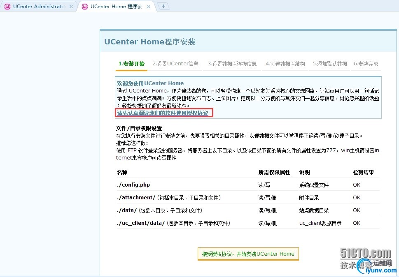Click the 名称 column header
Viewport: 399px width, 277px height.
[x=122, y=172]
